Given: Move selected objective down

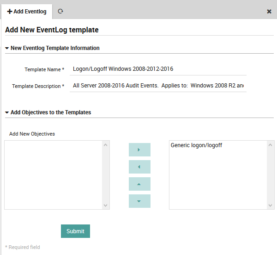Looking at the screenshot, I should (x=139, y=201).
